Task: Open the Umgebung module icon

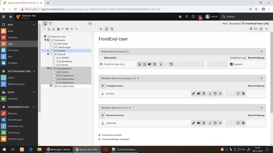Action: [3, 133]
